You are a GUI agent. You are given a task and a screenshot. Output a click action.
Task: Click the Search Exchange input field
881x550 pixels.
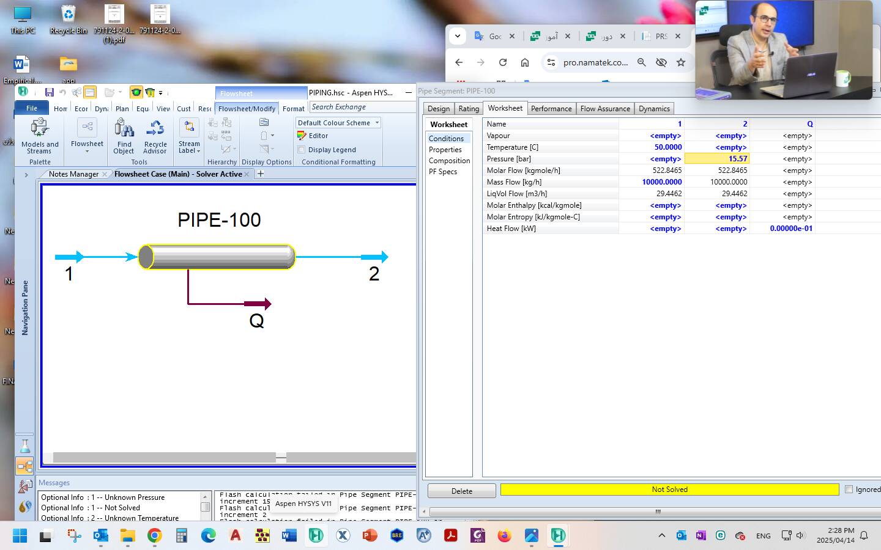point(362,107)
